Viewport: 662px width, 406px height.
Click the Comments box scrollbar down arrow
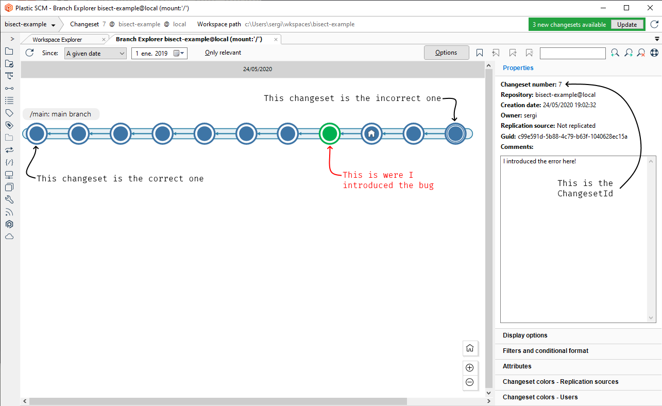(x=652, y=318)
